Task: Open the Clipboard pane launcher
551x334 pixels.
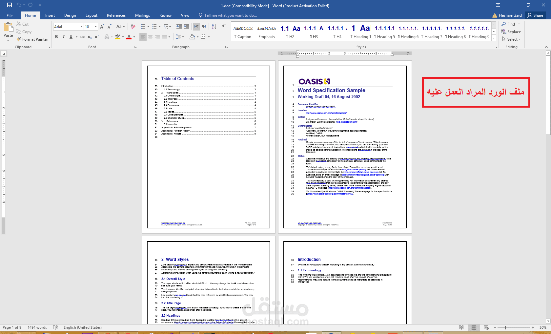Action: pos(49,47)
